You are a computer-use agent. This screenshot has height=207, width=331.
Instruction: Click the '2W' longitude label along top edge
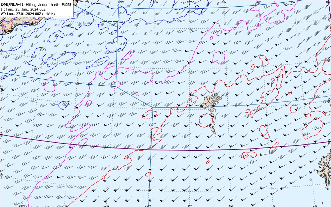pyautogui.click(x=293, y=2)
